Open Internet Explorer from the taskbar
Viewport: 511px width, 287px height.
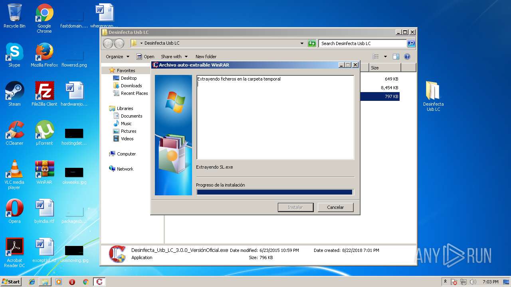[x=32, y=282]
